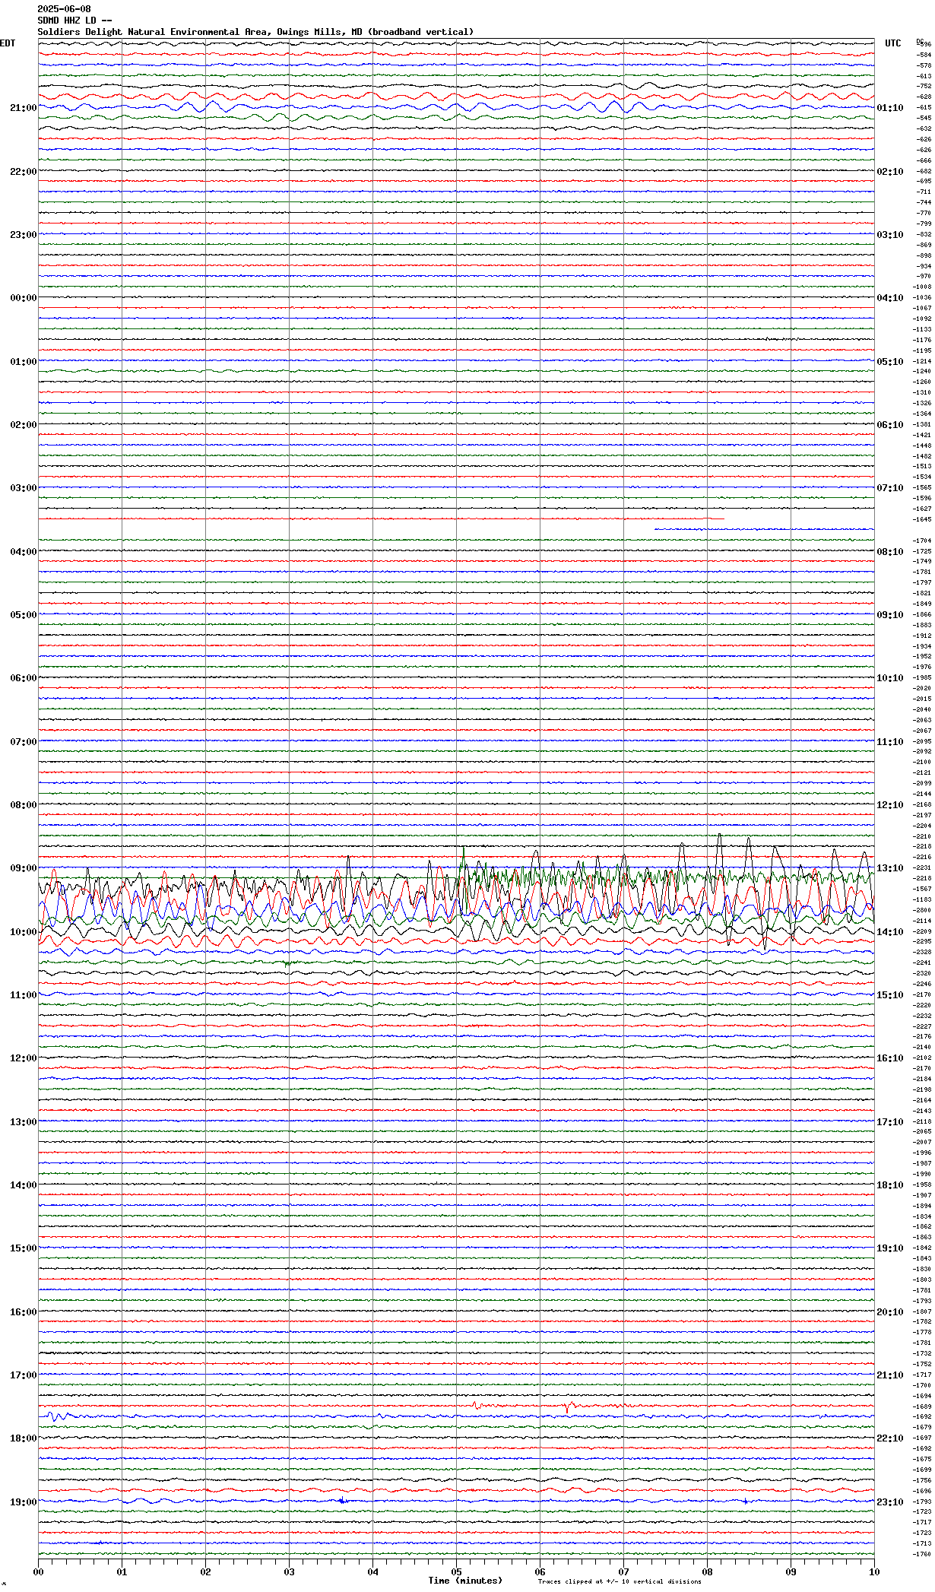Screen dimensions: 935x1592
Task: Click the 13:10 UTC hour label
Action: point(890,868)
